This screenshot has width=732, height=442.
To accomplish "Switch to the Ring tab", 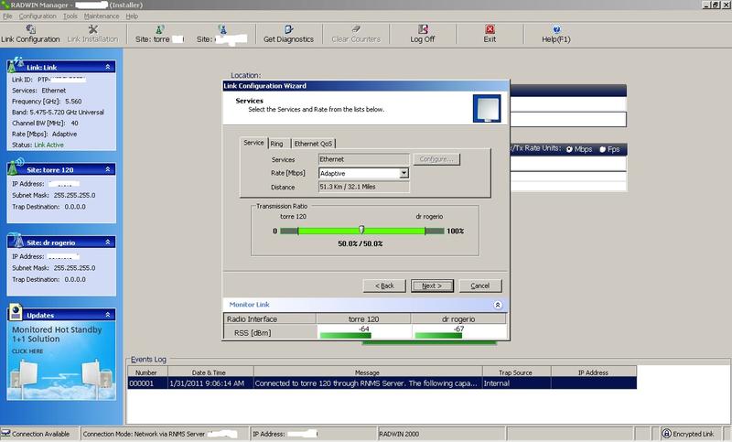I will [277, 144].
